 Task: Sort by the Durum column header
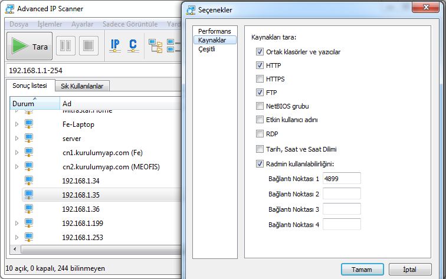click(x=35, y=103)
